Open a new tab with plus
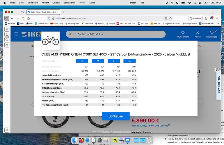The image size is (224, 145). click(63, 12)
